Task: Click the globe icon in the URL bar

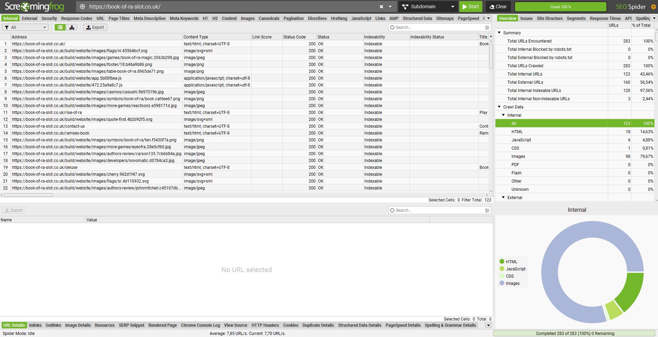Action: pos(82,7)
